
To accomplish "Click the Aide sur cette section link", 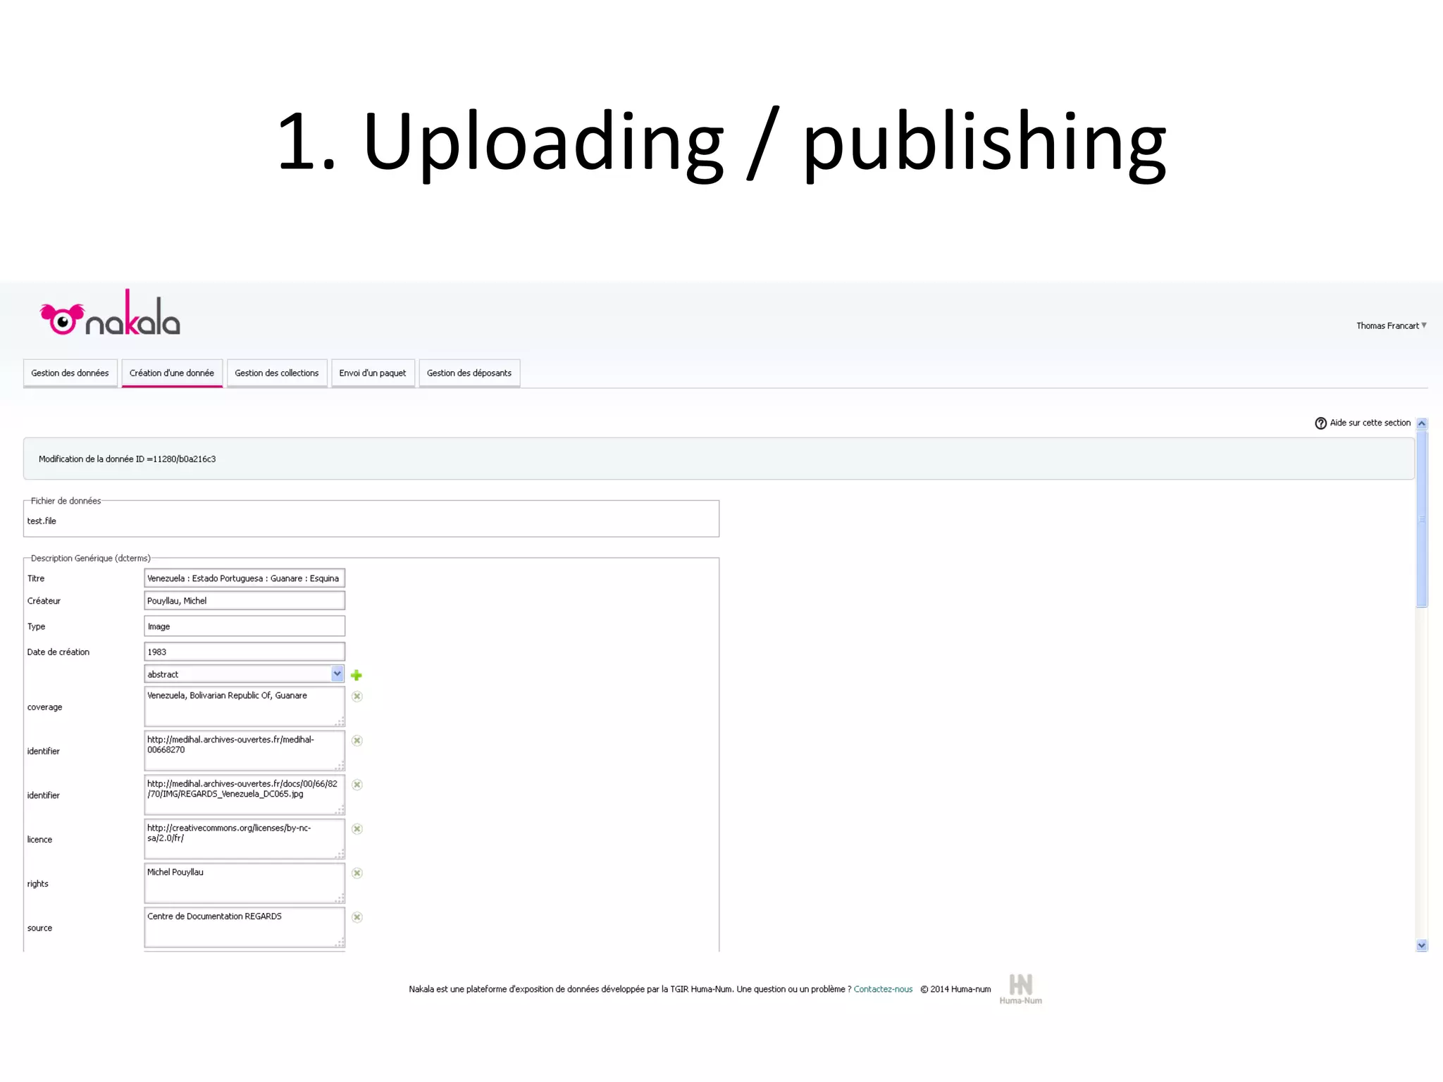I will coord(1370,423).
